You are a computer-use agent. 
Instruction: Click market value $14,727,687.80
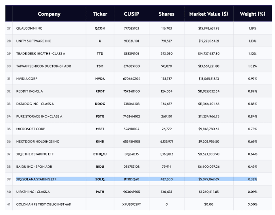pos(209,53)
